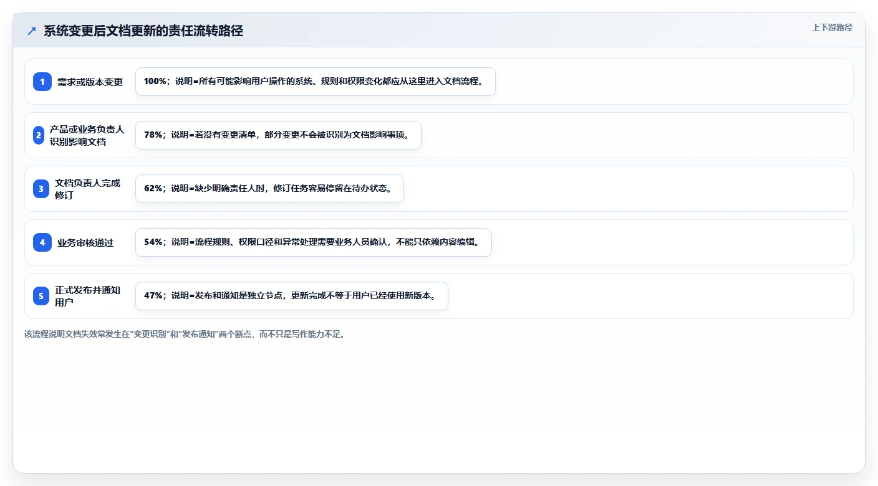Select the label 产品或业务负责人识别影响文档
Viewport: 878px width, 486px height.
[x=87, y=135]
